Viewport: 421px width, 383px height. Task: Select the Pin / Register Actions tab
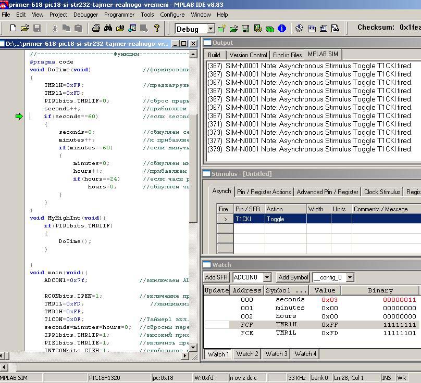264,191
